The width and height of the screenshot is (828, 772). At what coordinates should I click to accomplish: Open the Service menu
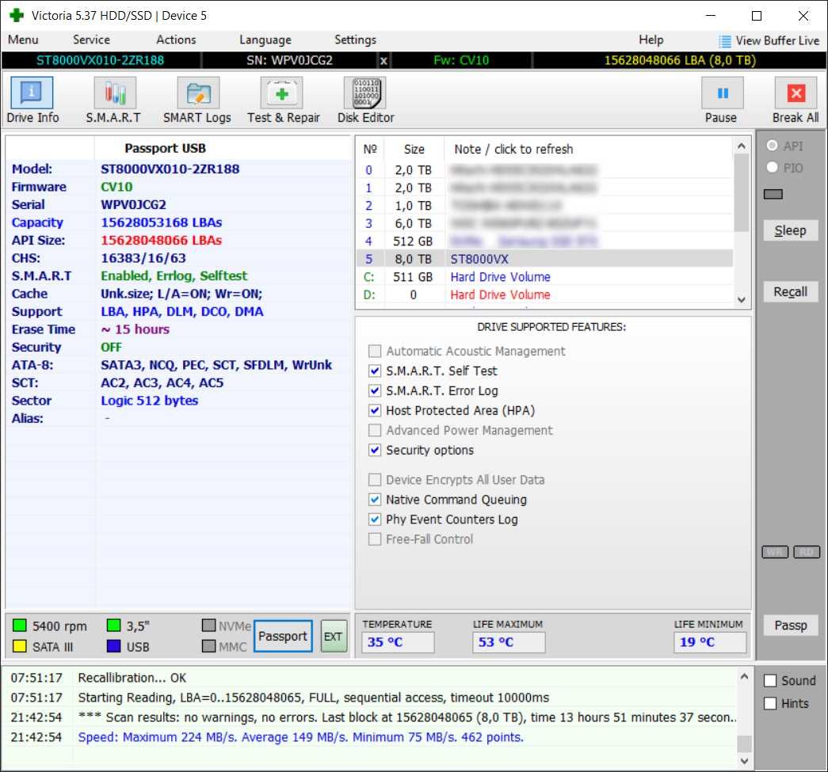(91, 40)
